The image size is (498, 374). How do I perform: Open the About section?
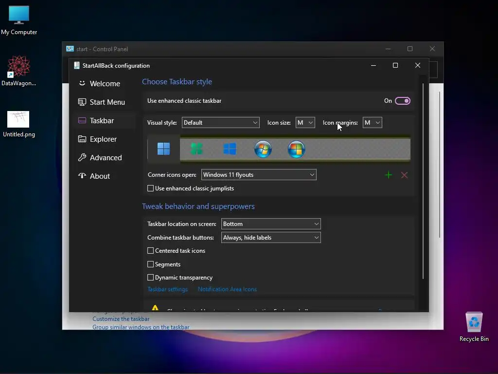pos(105,176)
